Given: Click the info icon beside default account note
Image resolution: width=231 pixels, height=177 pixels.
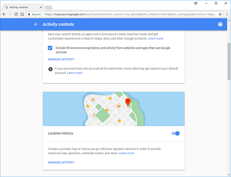Looking at the screenshot, I should pos(50,69).
